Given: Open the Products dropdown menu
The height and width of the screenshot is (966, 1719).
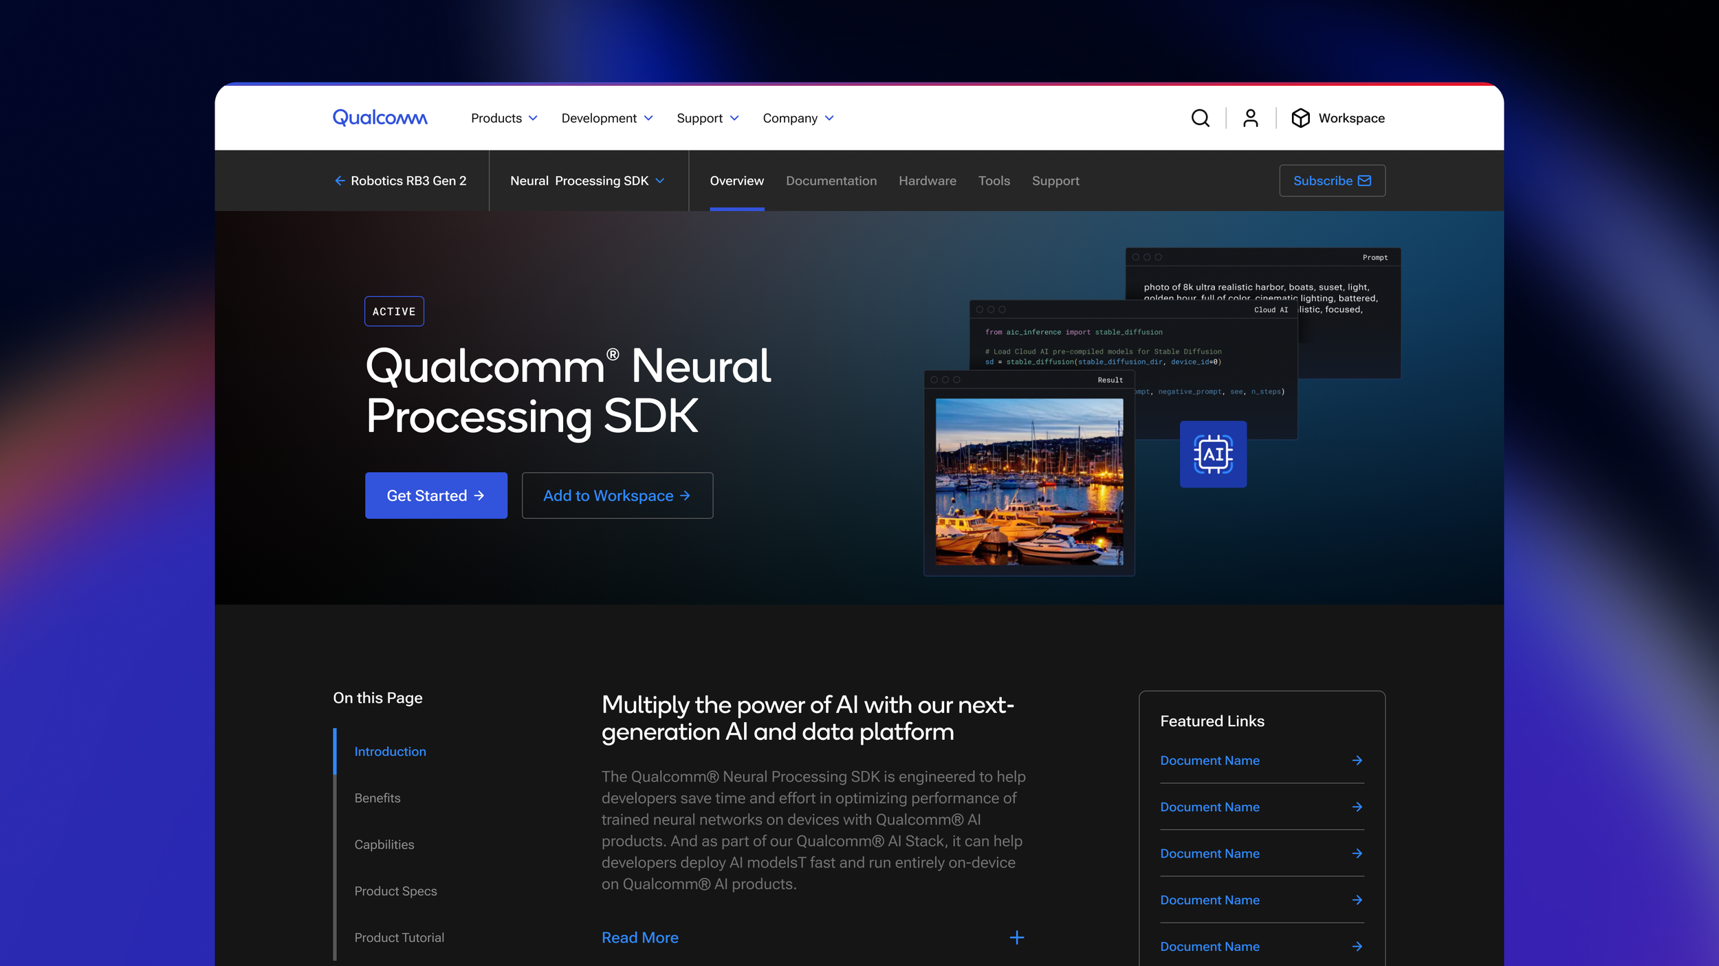Looking at the screenshot, I should pyautogui.click(x=503, y=118).
